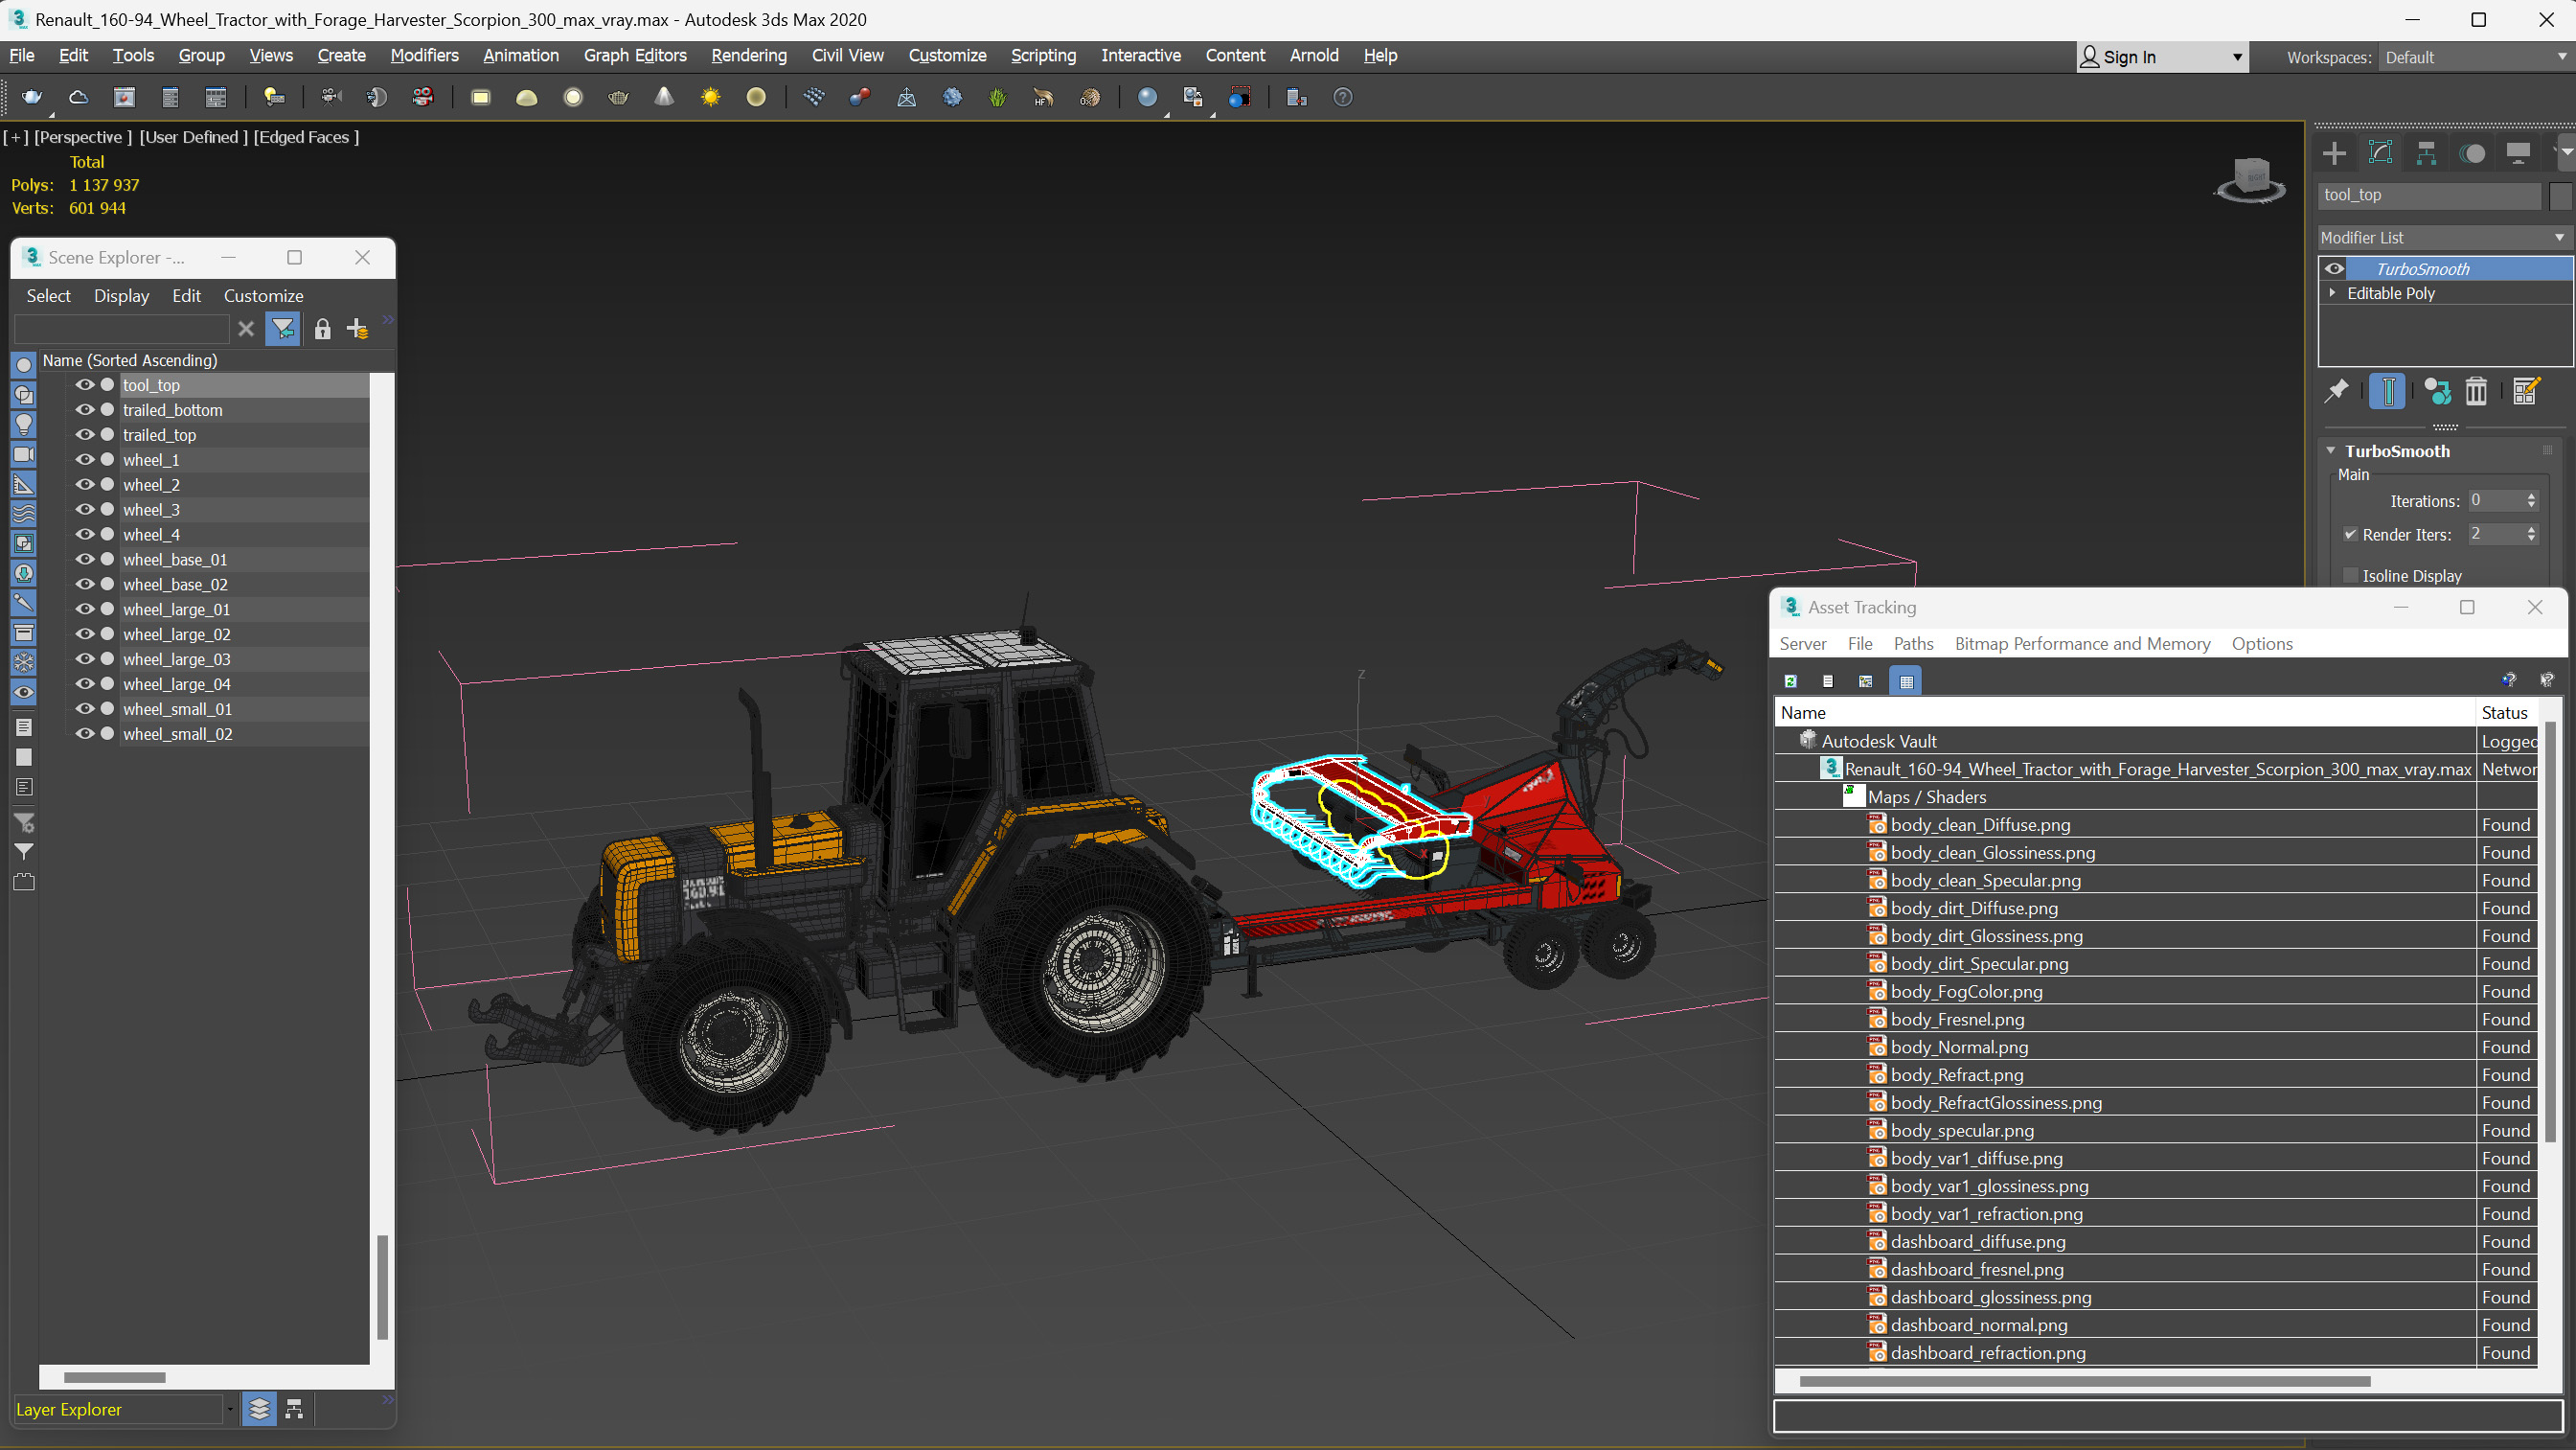Open the Sign In dropdown arrow
Image resolution: width=2576 pixels, height=1450 pixels.
pyautogui.click(x=2237, y=58)
